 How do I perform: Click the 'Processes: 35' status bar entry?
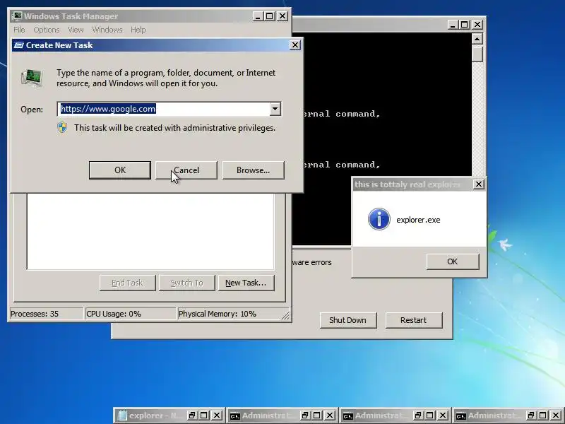(x=46, y=314)
